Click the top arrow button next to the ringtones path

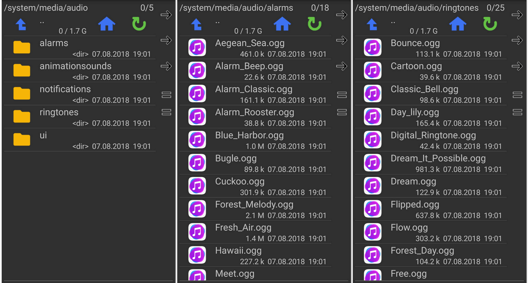tap(517, 15)
